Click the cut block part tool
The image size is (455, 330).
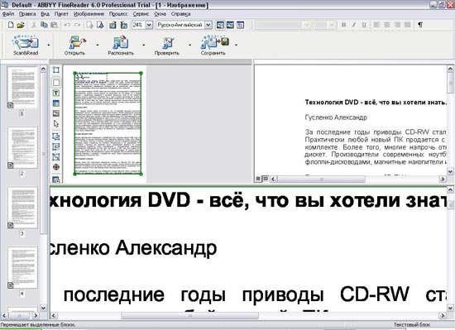coord(56,146)
